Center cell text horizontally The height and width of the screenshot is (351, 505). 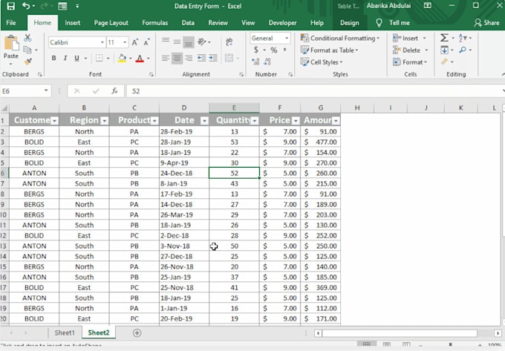(177, 58)
